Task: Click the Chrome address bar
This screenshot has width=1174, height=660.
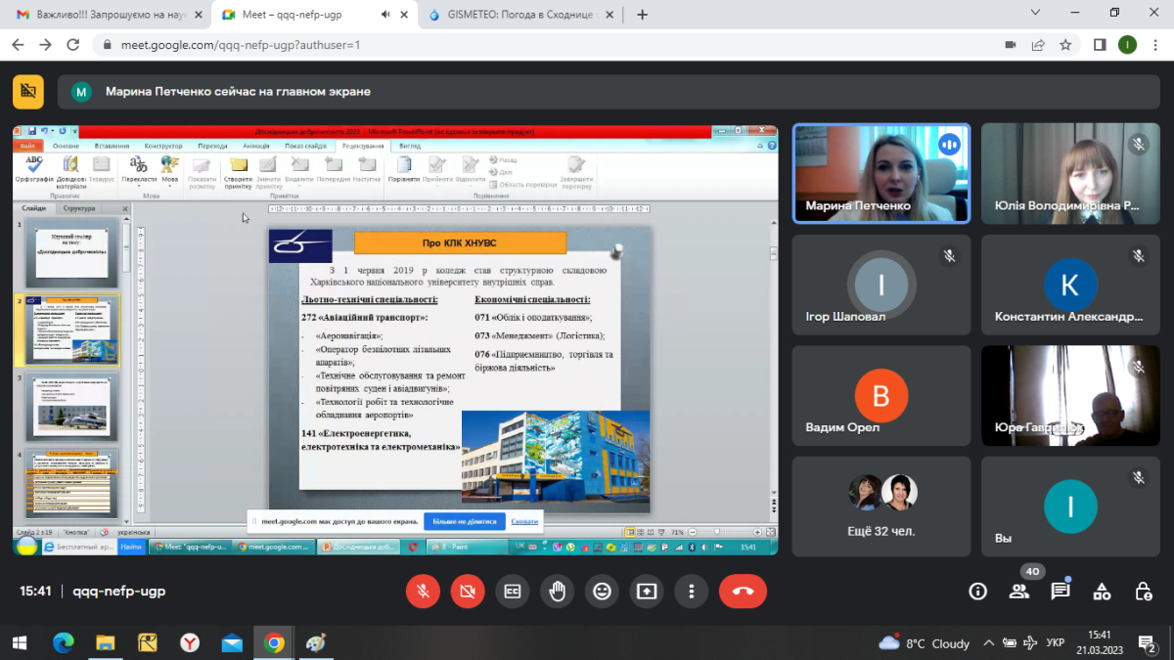Action: pyautogui.click(x=548, y=45)
